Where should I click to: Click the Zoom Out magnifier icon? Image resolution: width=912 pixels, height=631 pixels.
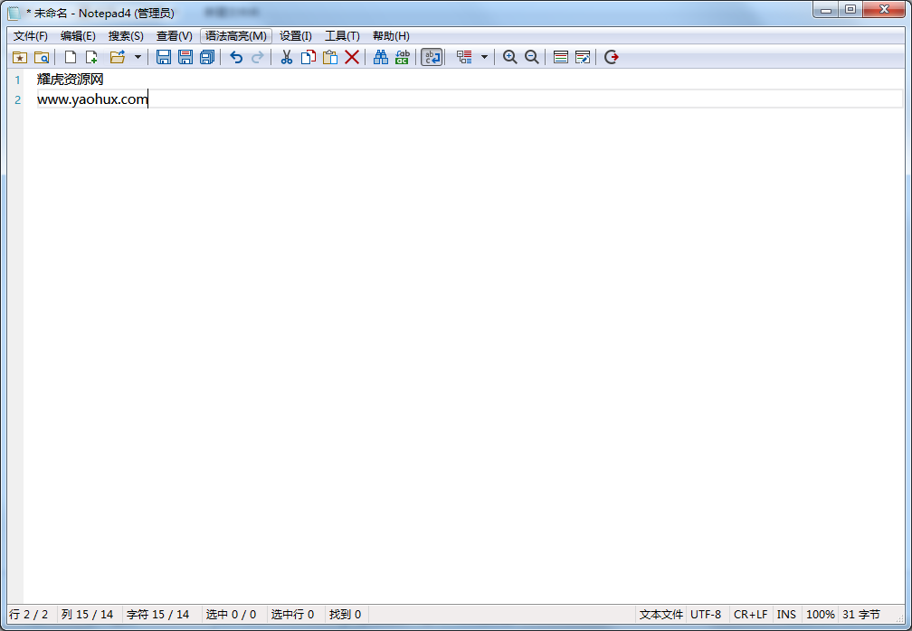click(x=532, y=57)
